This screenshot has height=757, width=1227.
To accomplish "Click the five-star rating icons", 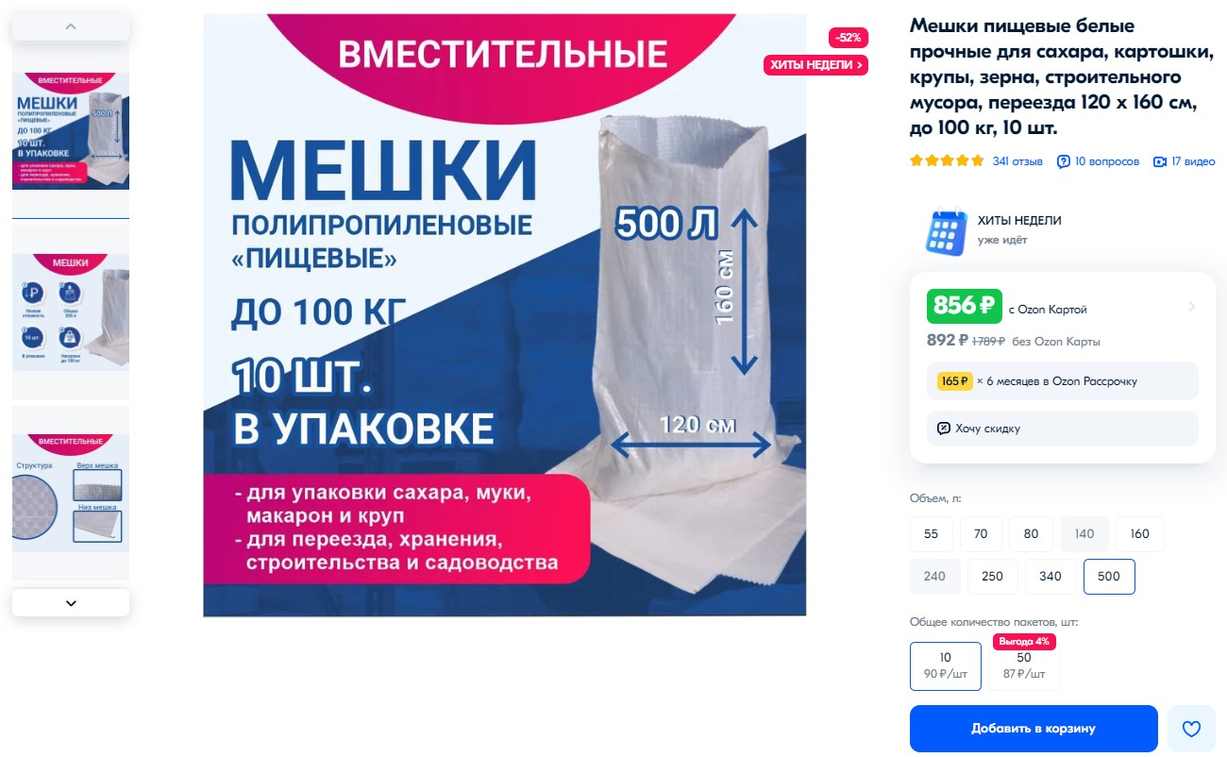I will [x=947, y=161].
